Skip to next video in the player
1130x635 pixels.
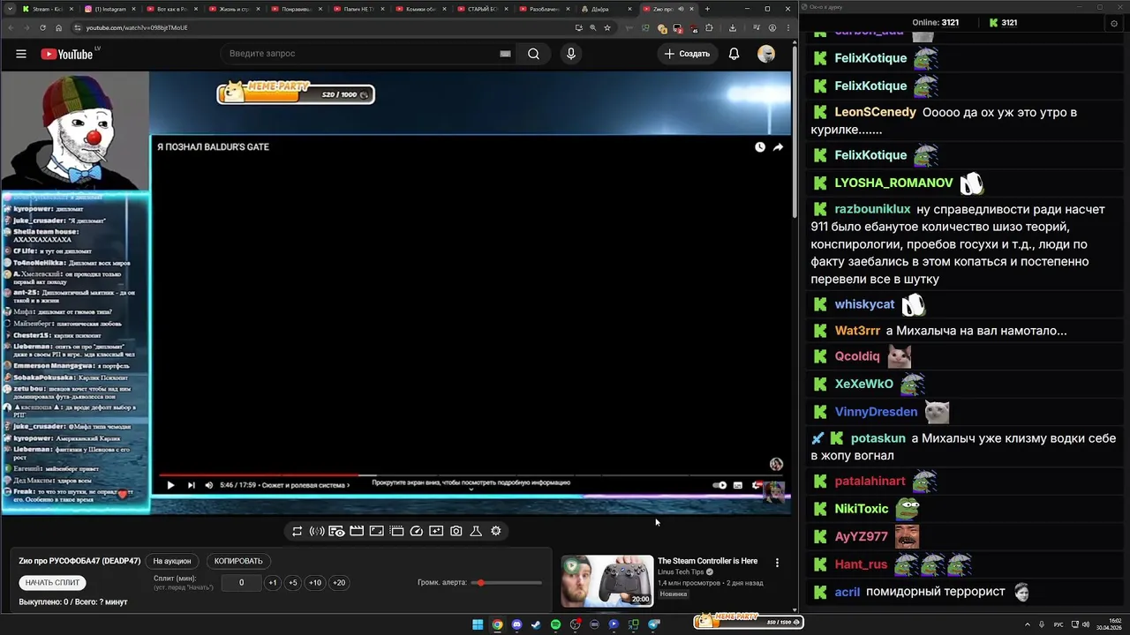[x=191, y=484]
